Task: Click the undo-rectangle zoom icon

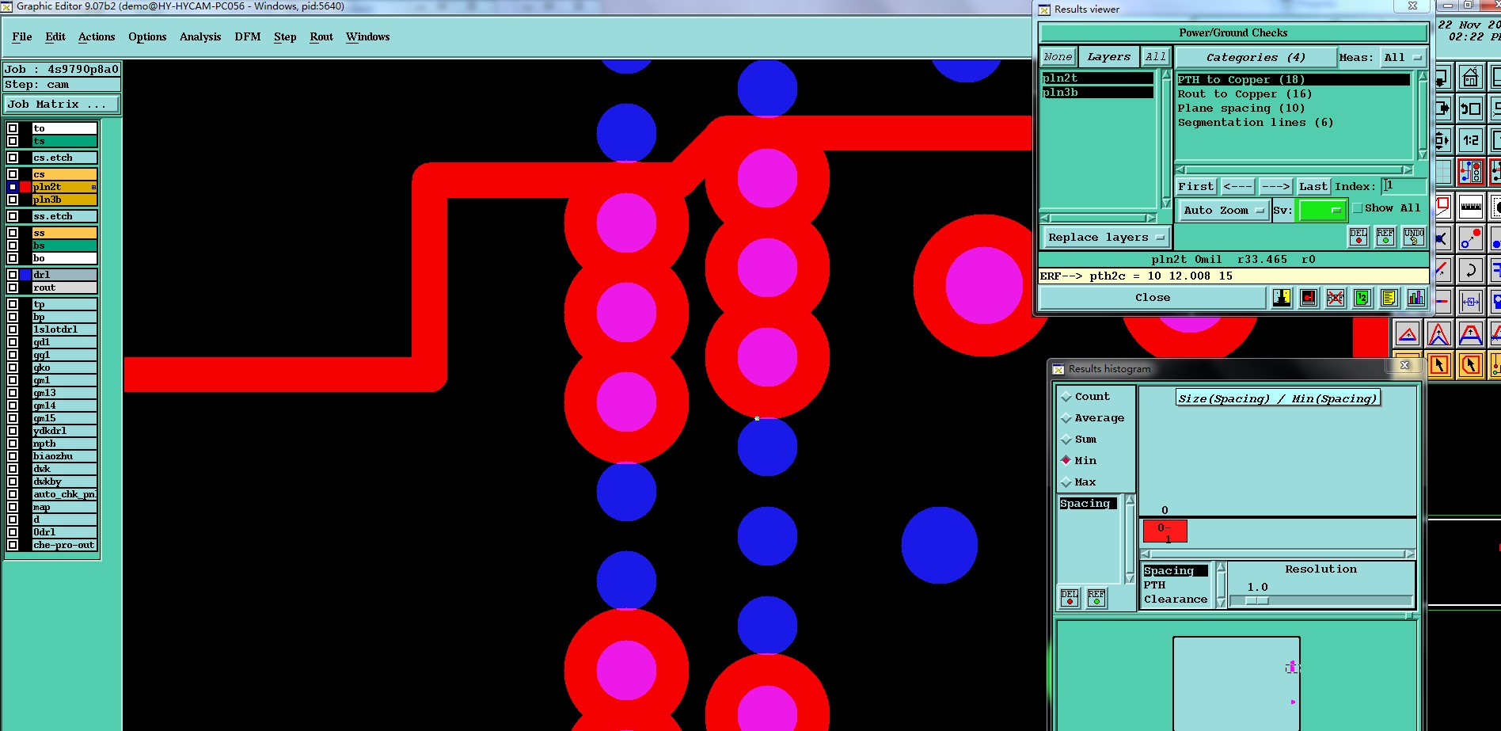Action: (x=1470, y=109)
